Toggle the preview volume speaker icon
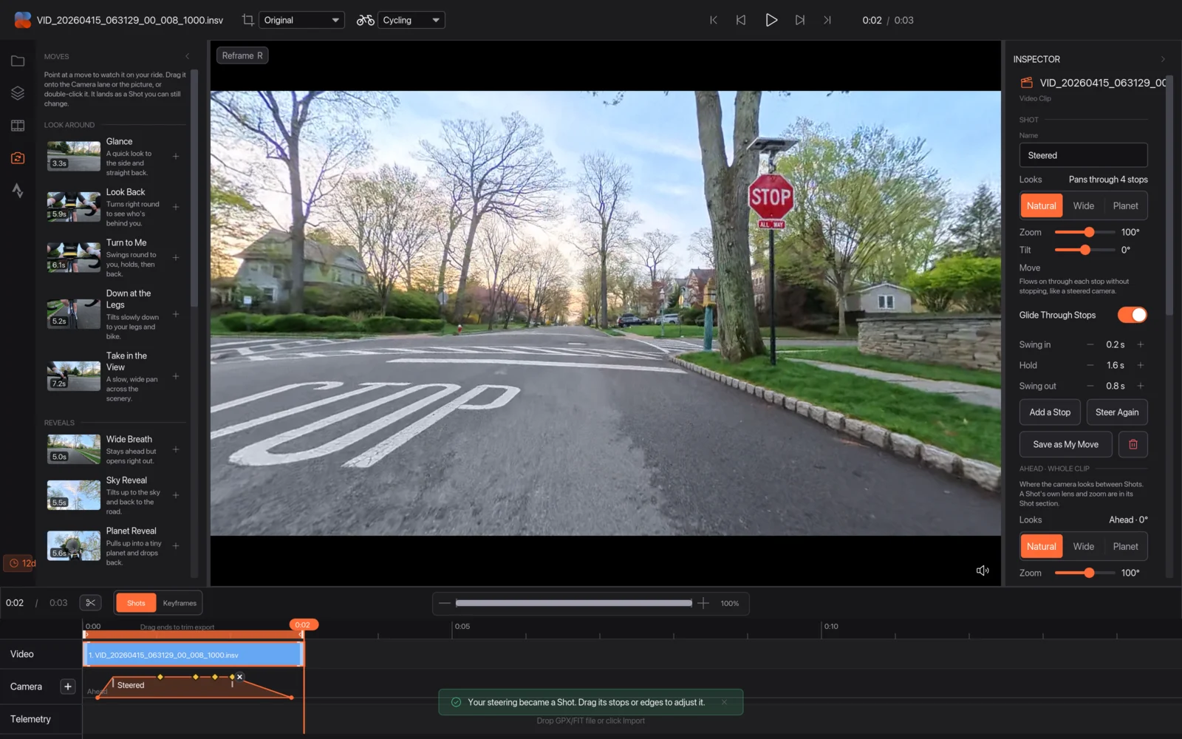 click(983, 571)
